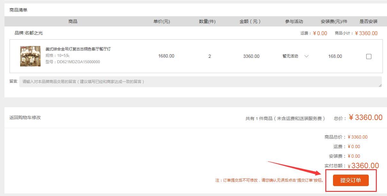
Task: Open the 暂无活动 activity selector
Action: pos(296,56)
